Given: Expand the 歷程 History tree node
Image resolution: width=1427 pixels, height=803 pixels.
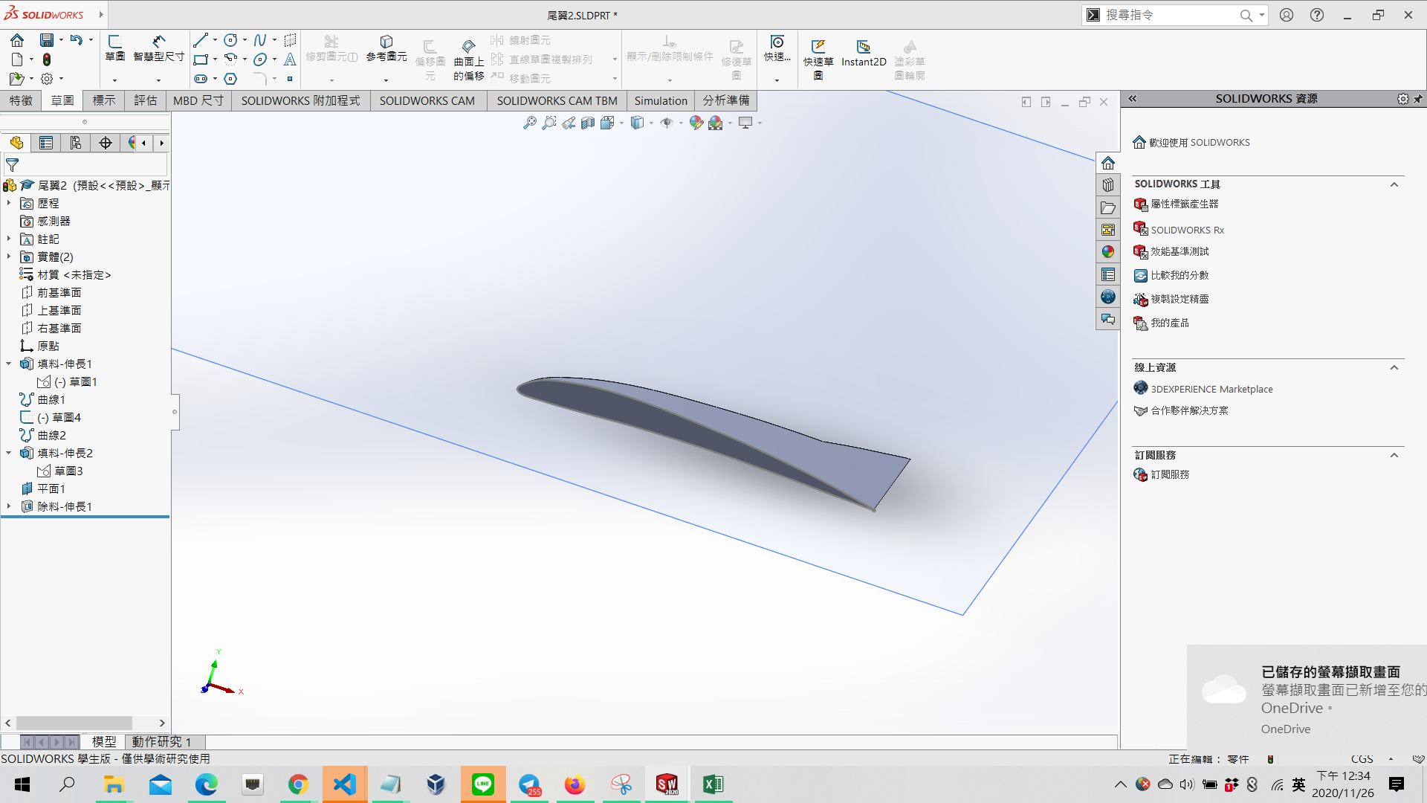Looking at the screenshot, I should coord(9,203).
